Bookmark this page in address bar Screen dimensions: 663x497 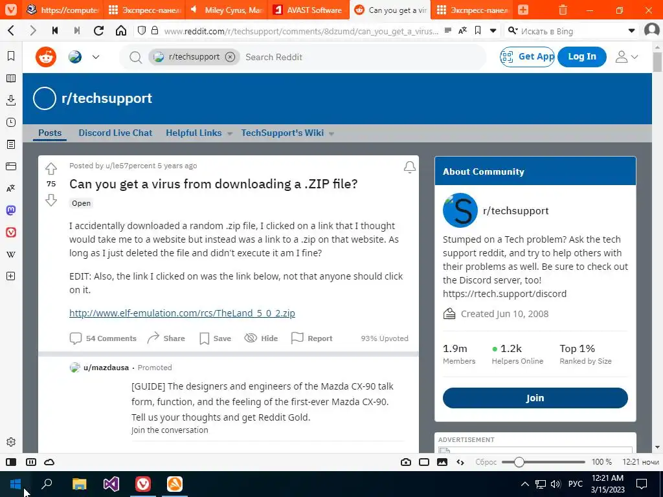click(478, 30)
